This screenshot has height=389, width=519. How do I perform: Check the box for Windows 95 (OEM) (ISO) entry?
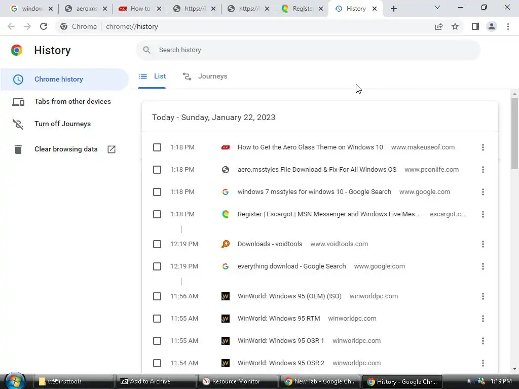[x=157, y=296]
